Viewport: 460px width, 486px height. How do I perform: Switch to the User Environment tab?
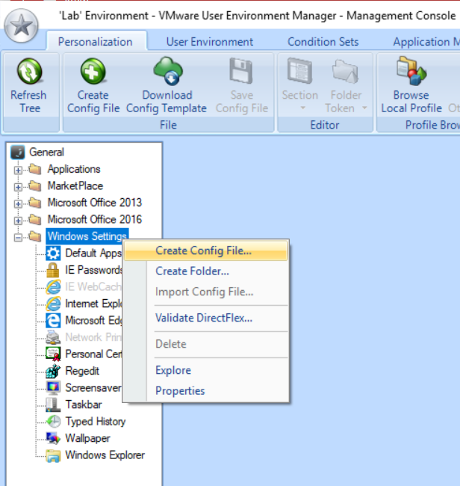210,42
